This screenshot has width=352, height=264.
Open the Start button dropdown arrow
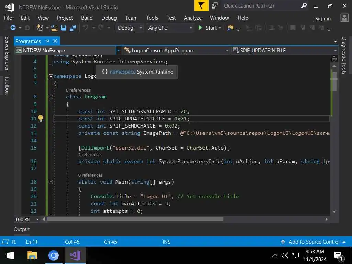pos(220,28)
